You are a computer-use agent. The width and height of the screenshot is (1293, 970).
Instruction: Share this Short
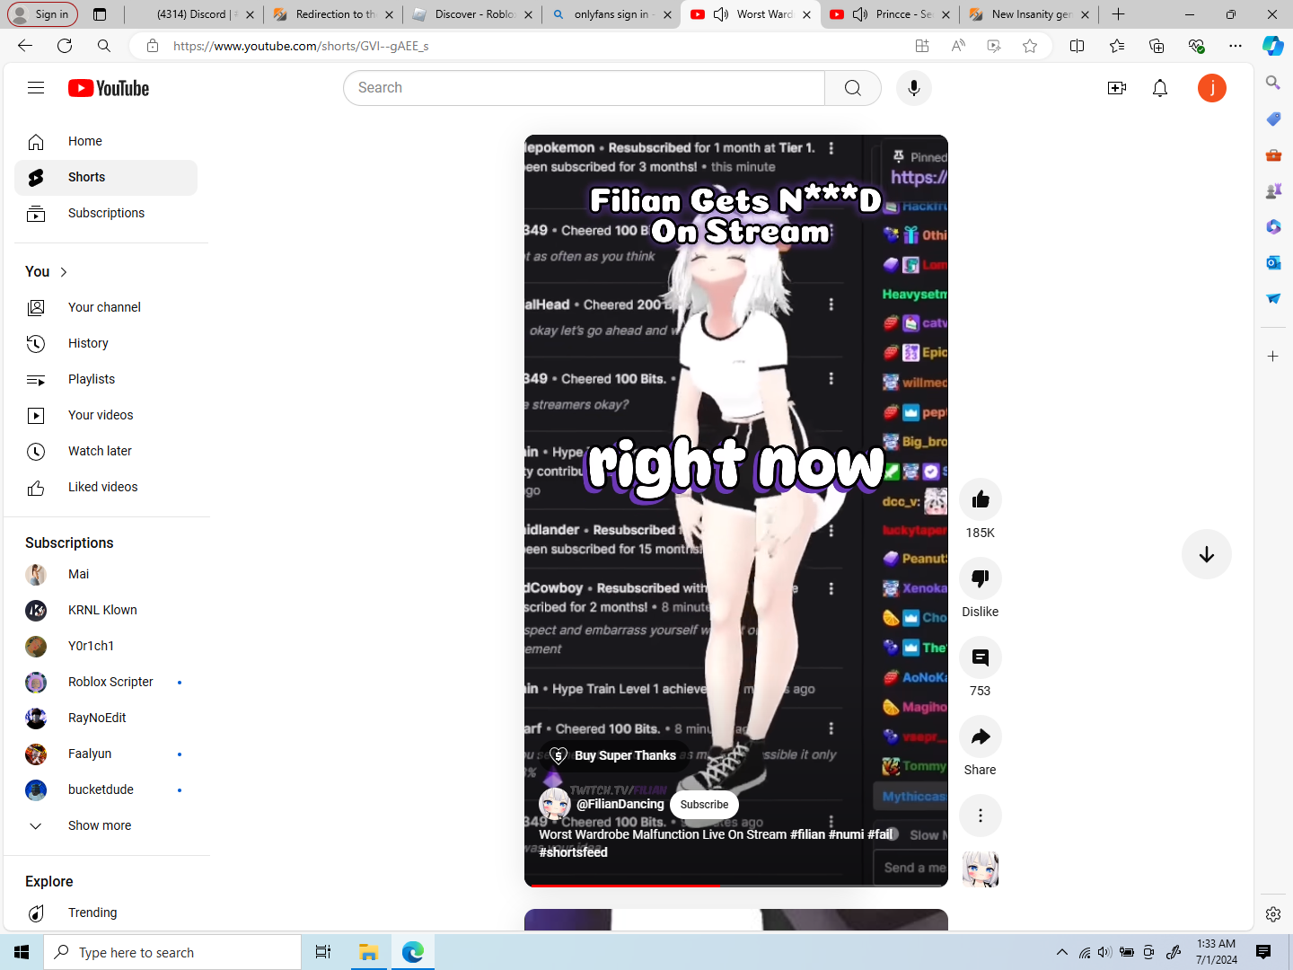[981, 736]
